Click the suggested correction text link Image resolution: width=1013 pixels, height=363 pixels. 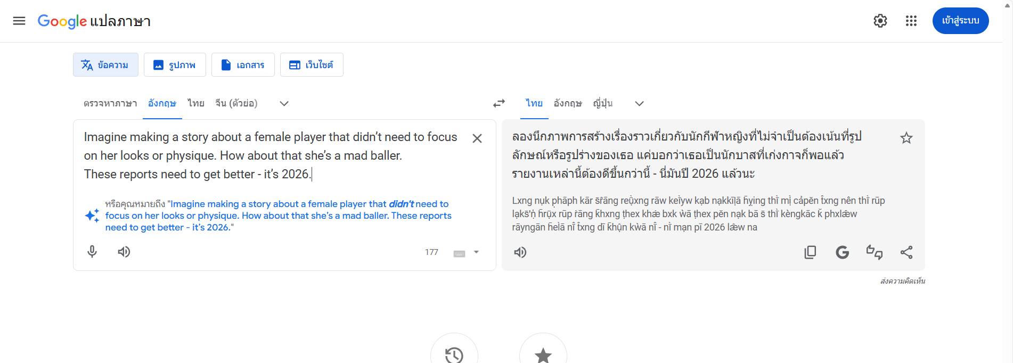coord(277,216)
